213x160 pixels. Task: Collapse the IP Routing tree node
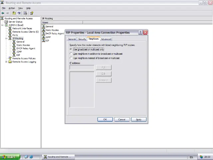pyautogui.click(x=6, y=39)
